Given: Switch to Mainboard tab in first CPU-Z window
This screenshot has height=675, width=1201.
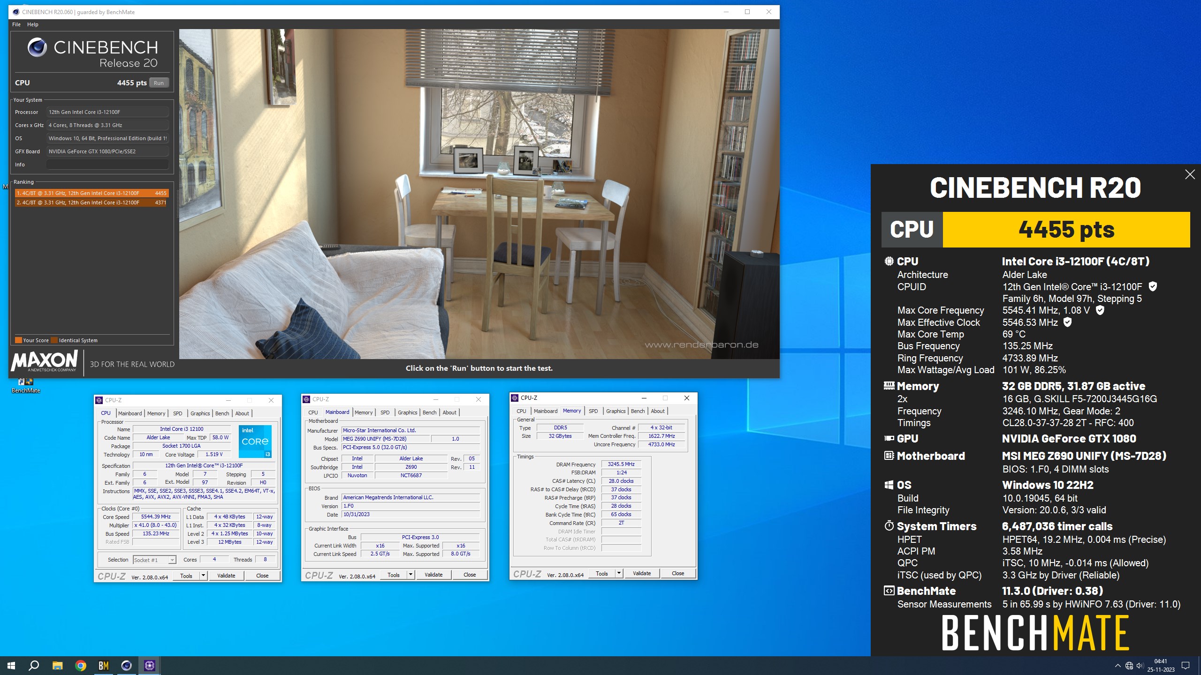Looking at the screenshot, I should pos(130,413).
